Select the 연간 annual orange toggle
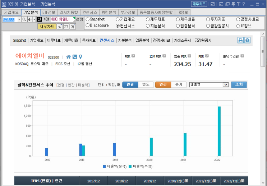 point(163,84)
